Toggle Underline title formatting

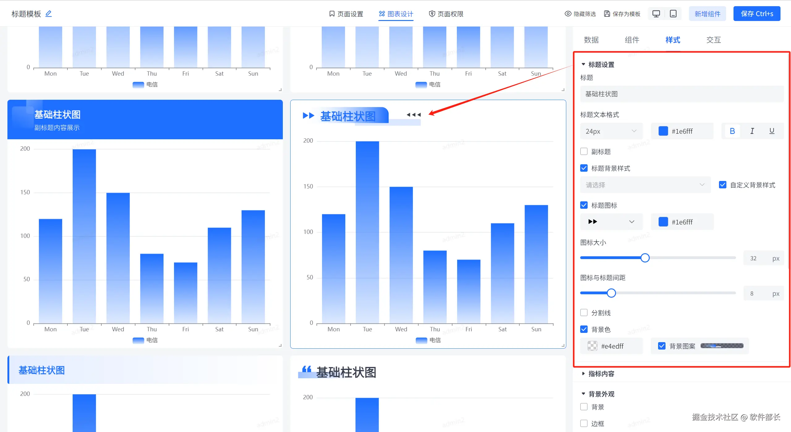pos(772,131)
